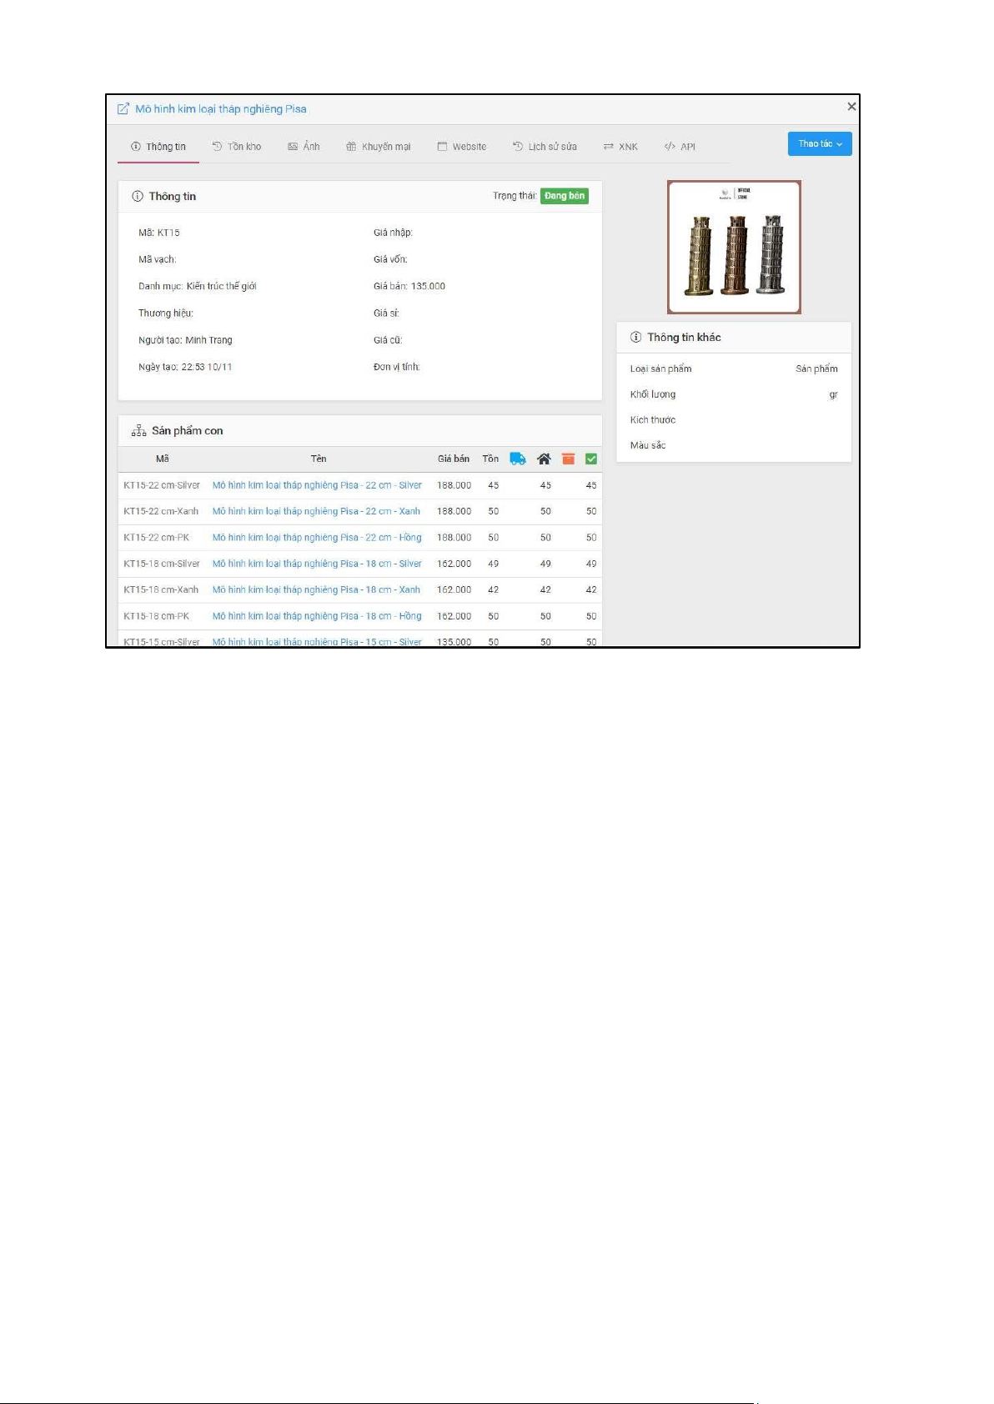Click the Pisa tower product thumbnail
Screen dimensions: 994x1404
click(734, 247)
